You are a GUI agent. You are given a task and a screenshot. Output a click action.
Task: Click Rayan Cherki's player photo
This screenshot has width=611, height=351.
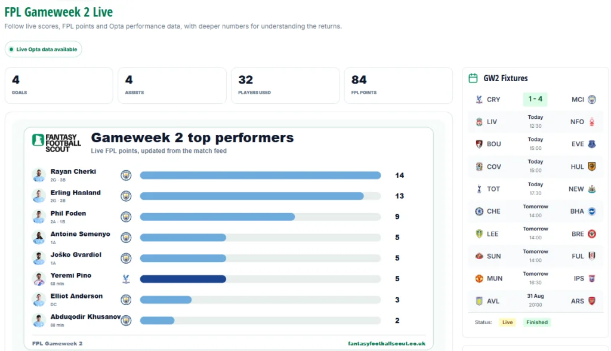pyautogui.click(x=39, y=175)
